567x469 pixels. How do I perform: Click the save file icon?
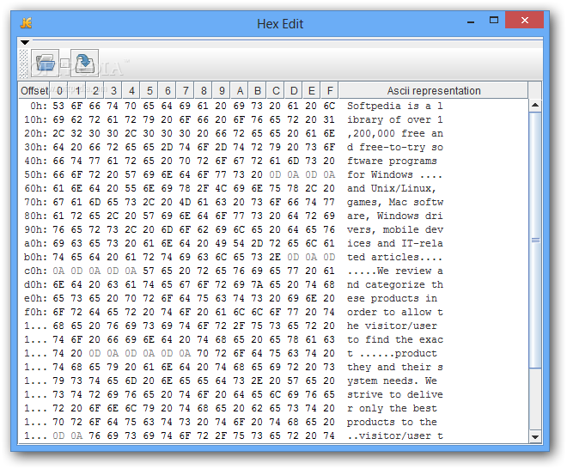(x=84, y=64)
